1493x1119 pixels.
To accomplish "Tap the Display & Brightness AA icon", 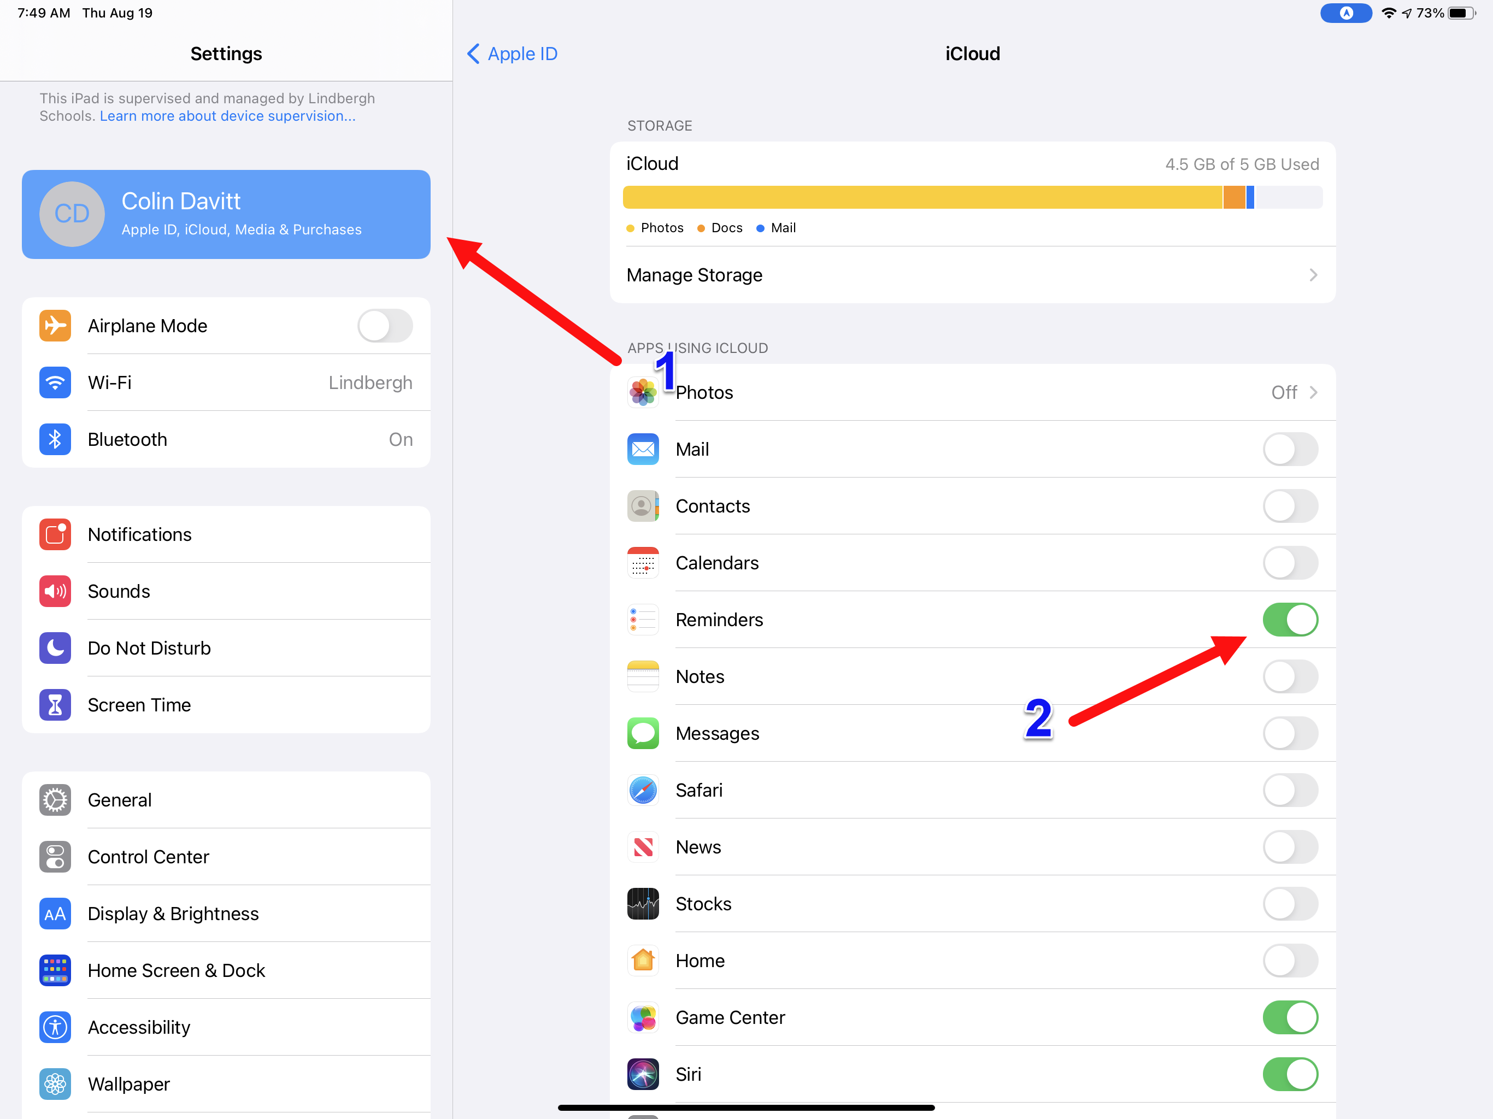I will point(55,912).
